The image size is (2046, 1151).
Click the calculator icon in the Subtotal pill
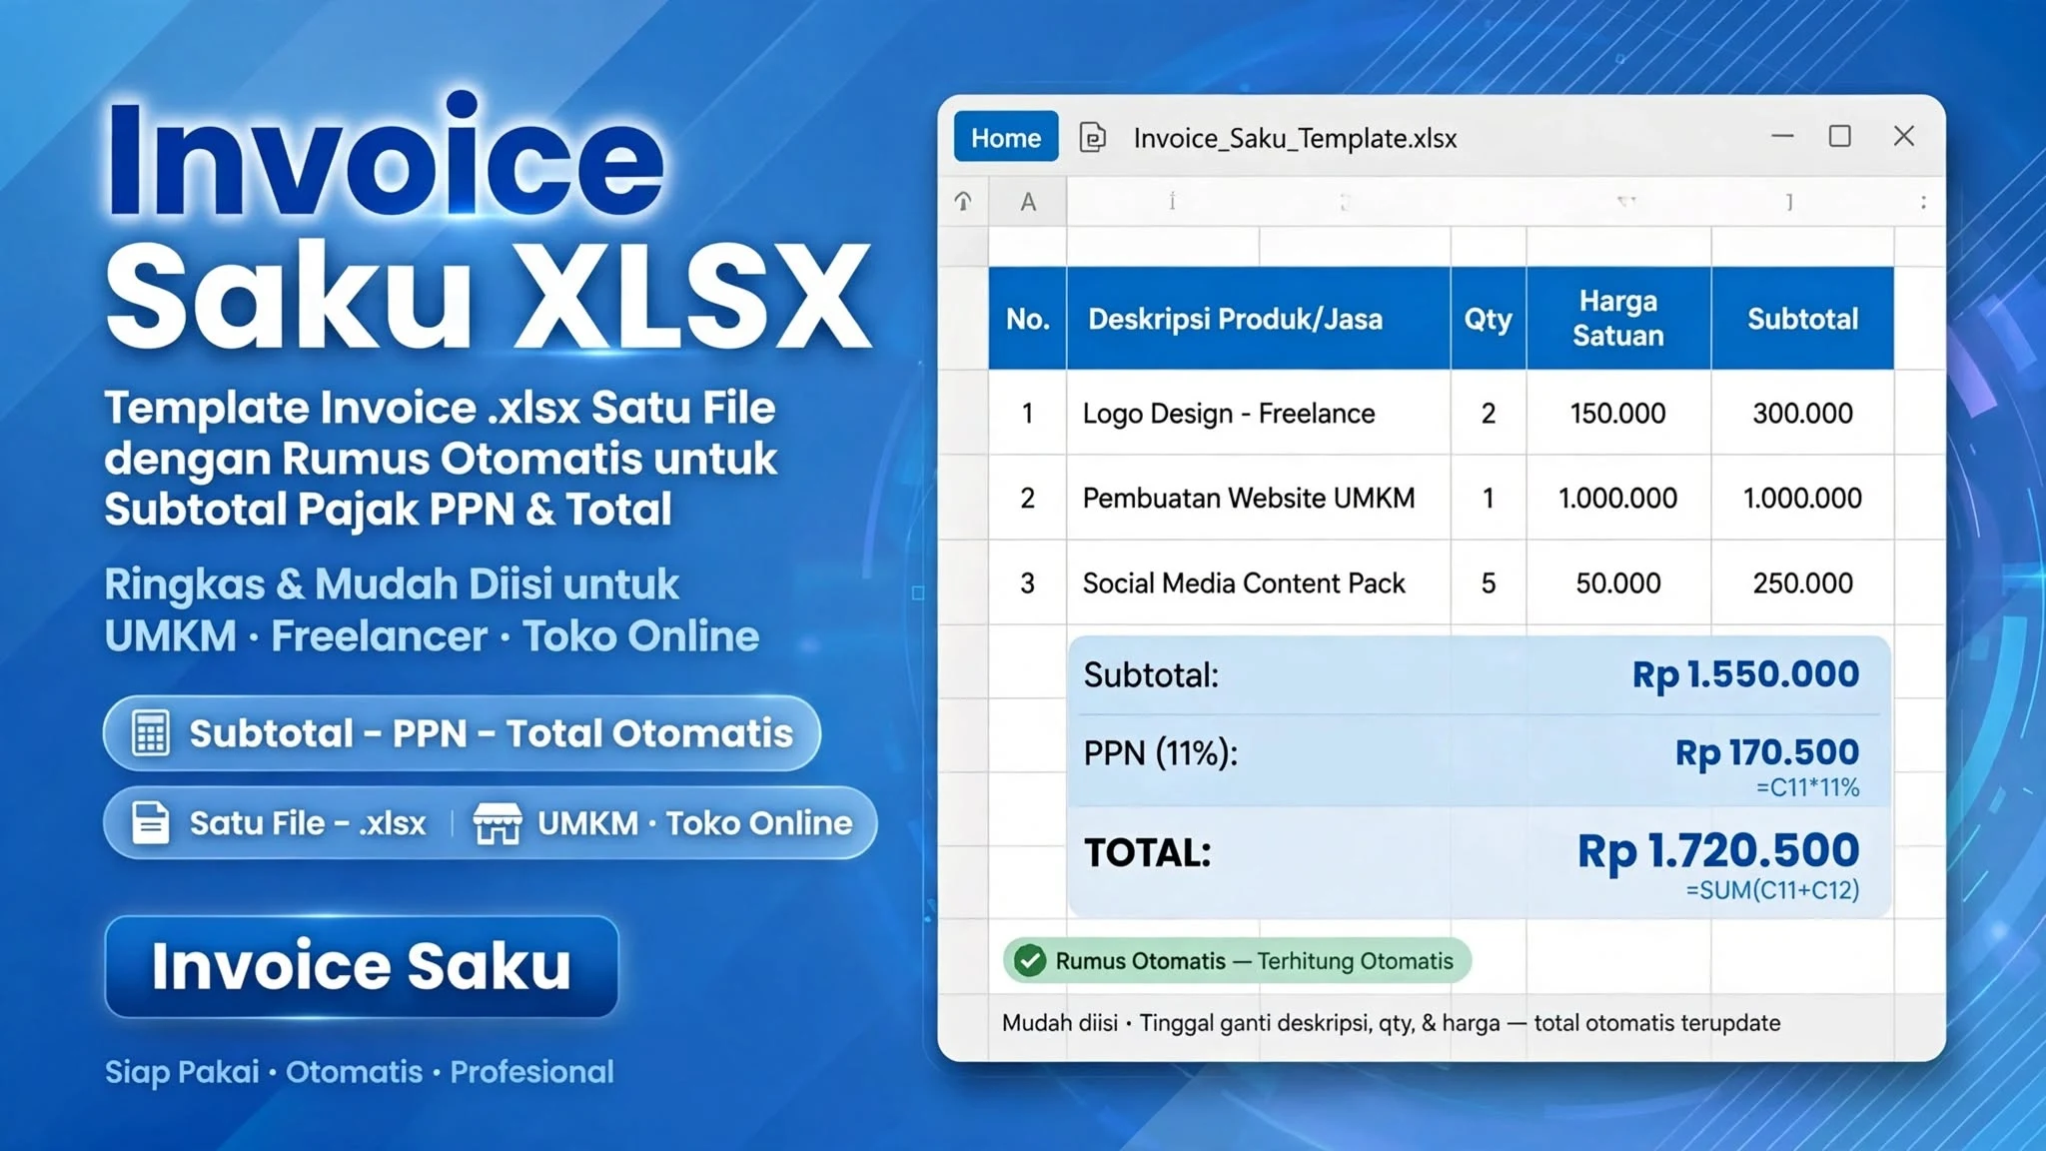coord(151,733)
